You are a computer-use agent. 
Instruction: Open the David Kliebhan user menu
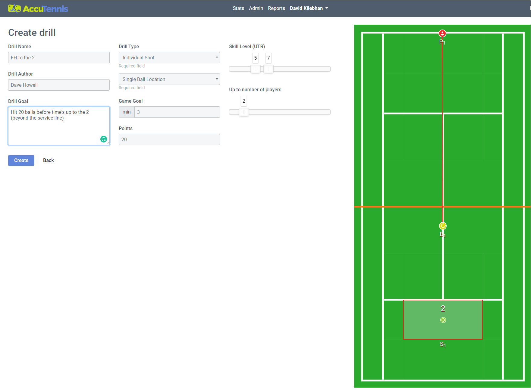309,8
